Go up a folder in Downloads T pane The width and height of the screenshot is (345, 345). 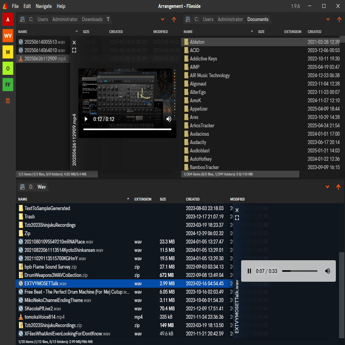[x=174, y=19]
